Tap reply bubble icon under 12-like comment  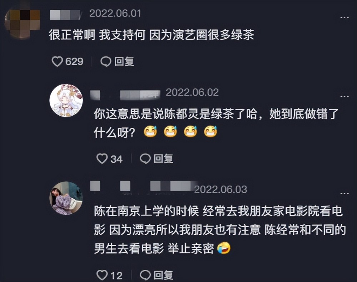coord(145,275)
